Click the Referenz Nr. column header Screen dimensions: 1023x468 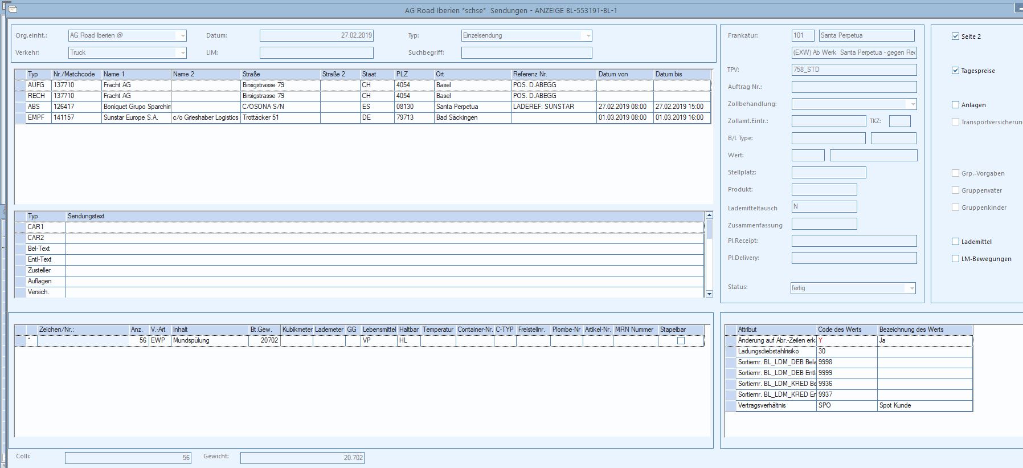coord(554,74)
